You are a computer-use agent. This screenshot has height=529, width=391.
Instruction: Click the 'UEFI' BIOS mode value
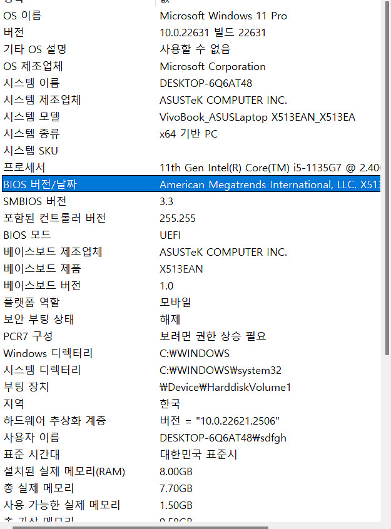(170, 235)
